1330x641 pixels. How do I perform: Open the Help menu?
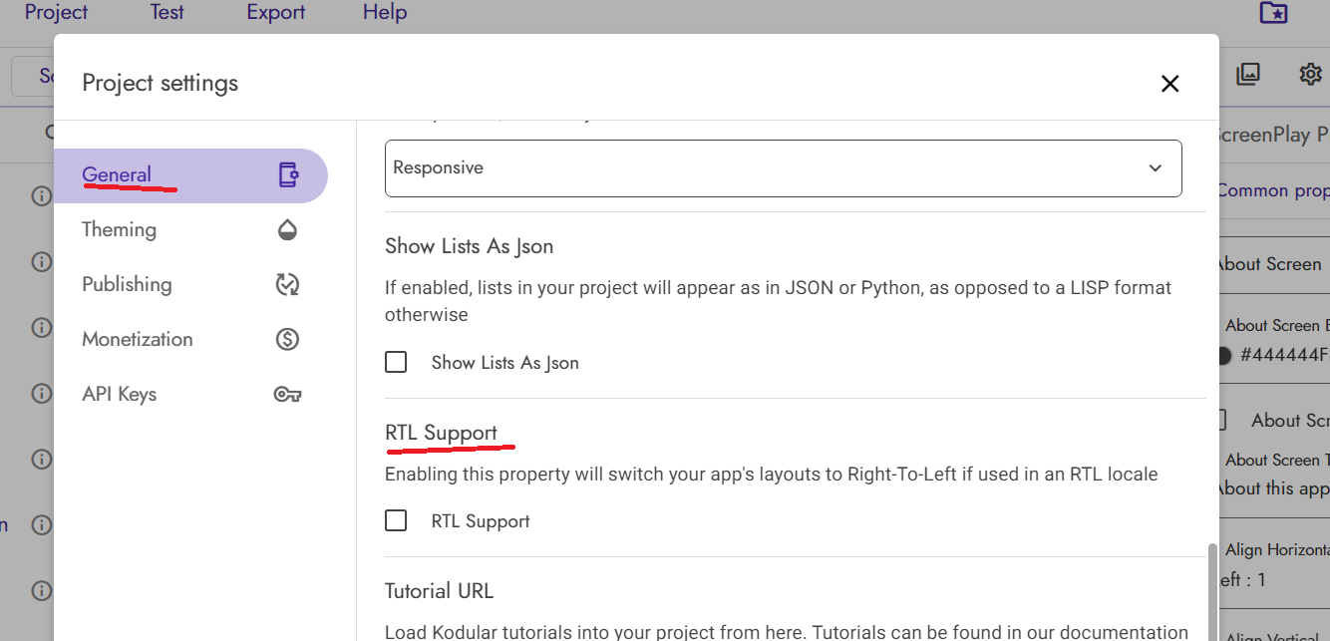point(385,13)
